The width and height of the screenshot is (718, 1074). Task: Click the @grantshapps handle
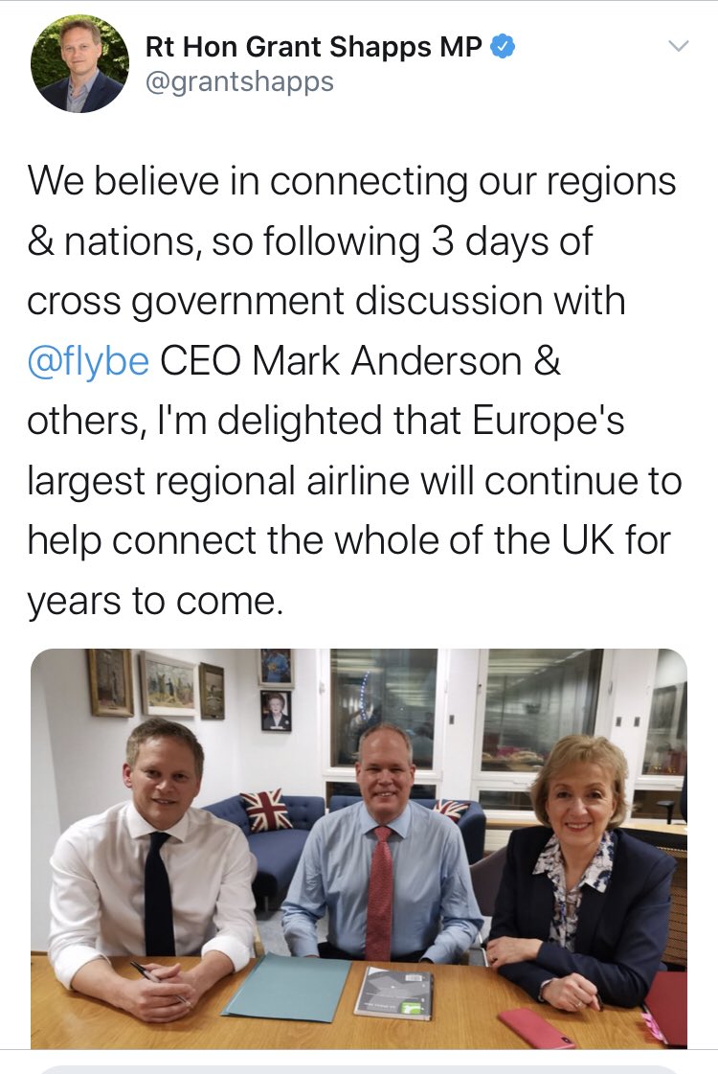coord(238,82)
